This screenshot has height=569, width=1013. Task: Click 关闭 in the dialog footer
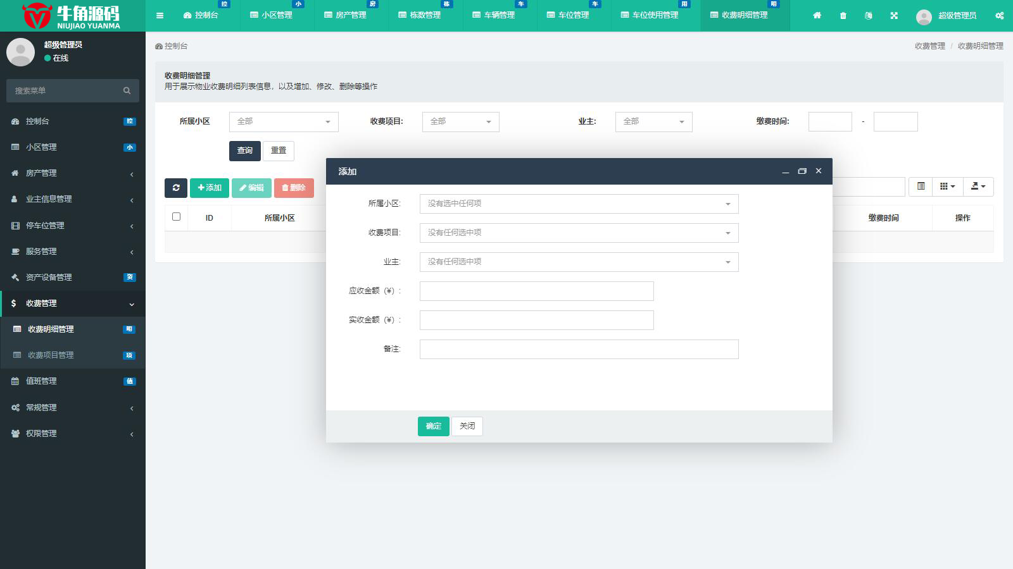(x=467, y=426)
